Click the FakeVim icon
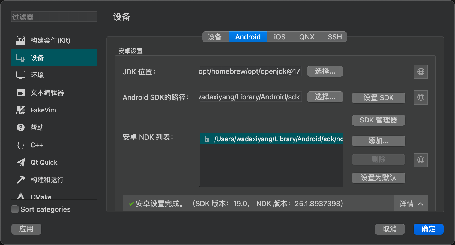The image size is (455, 245). tap(21, 110)
